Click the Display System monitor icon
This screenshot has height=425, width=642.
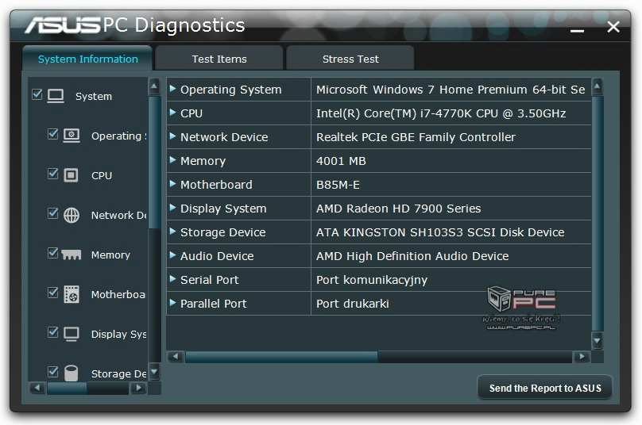[72, 334]
